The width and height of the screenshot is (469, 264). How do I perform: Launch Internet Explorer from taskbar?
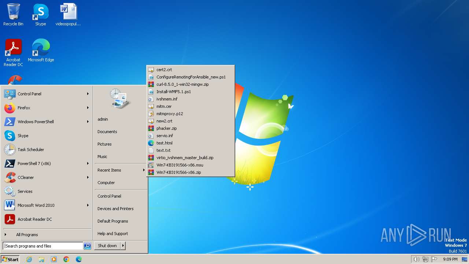[x=29, y=259]
